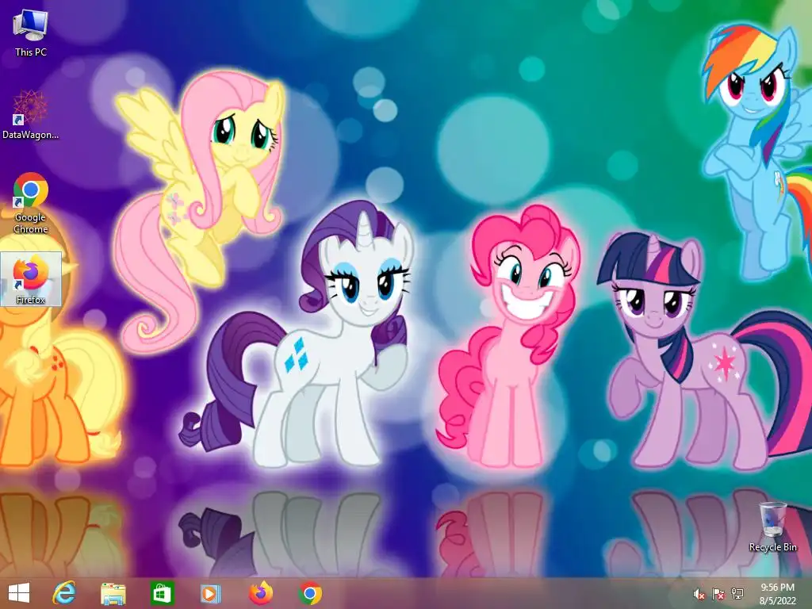Select the Firefox desktop shortcut
Screen dimensions: 812x609
31,278
